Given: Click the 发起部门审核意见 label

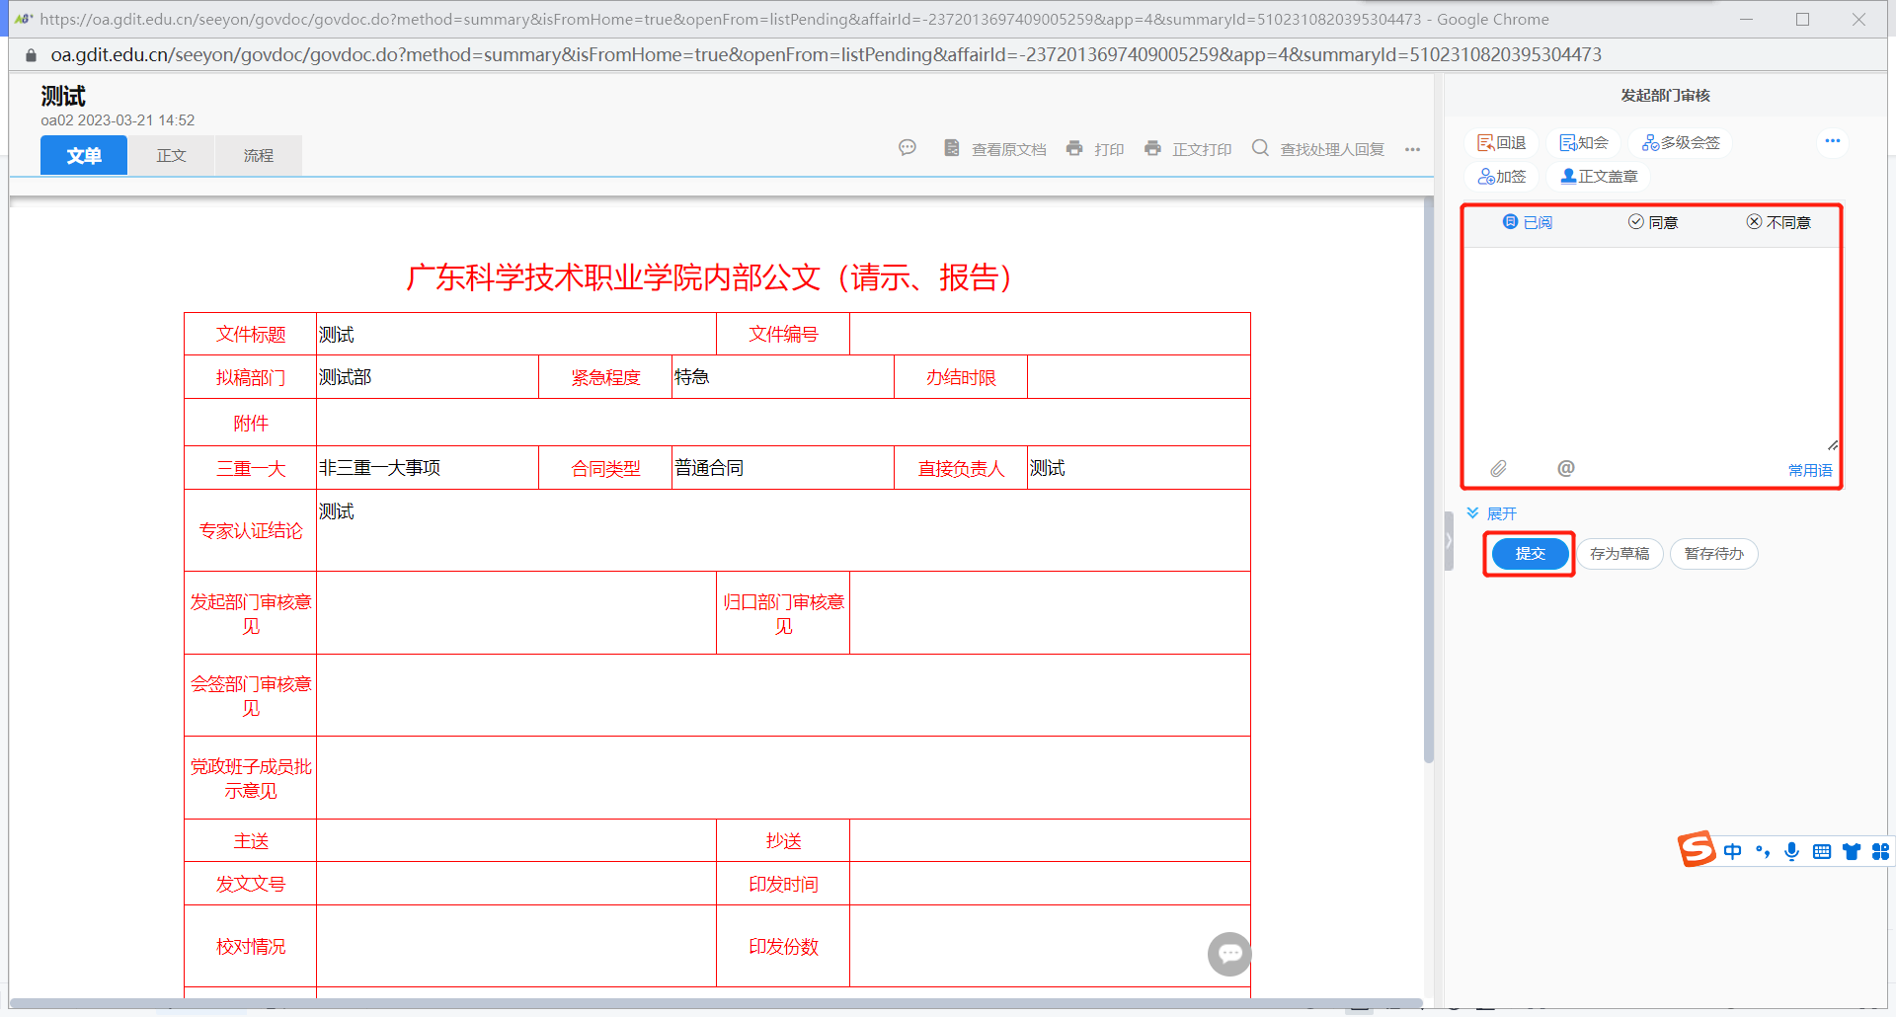Looking at the screenshot, I should 251,614.
